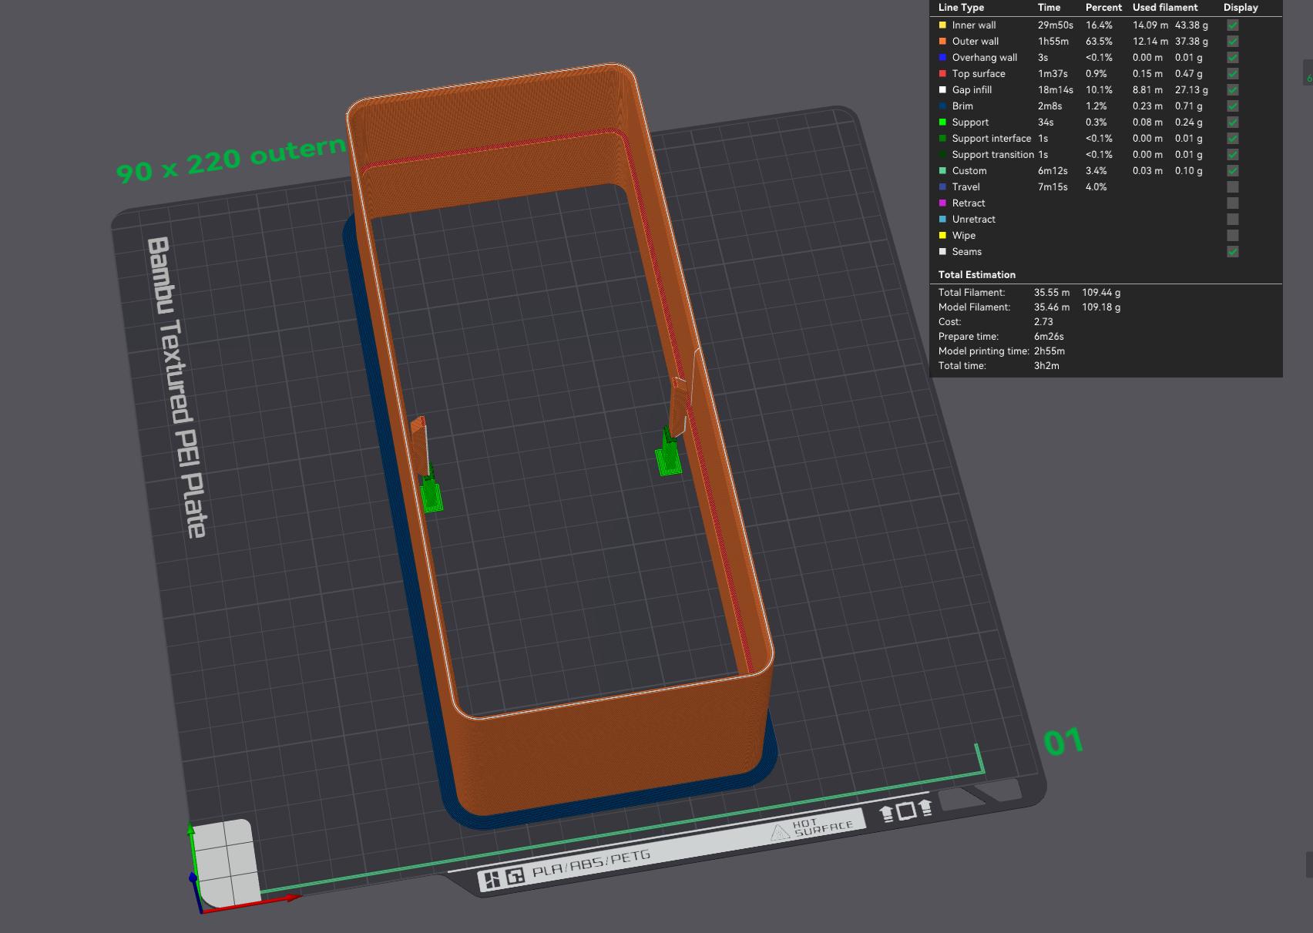Show Retract points in the preview
The image size is (1313, 933).
click(x=1233, y=203)
